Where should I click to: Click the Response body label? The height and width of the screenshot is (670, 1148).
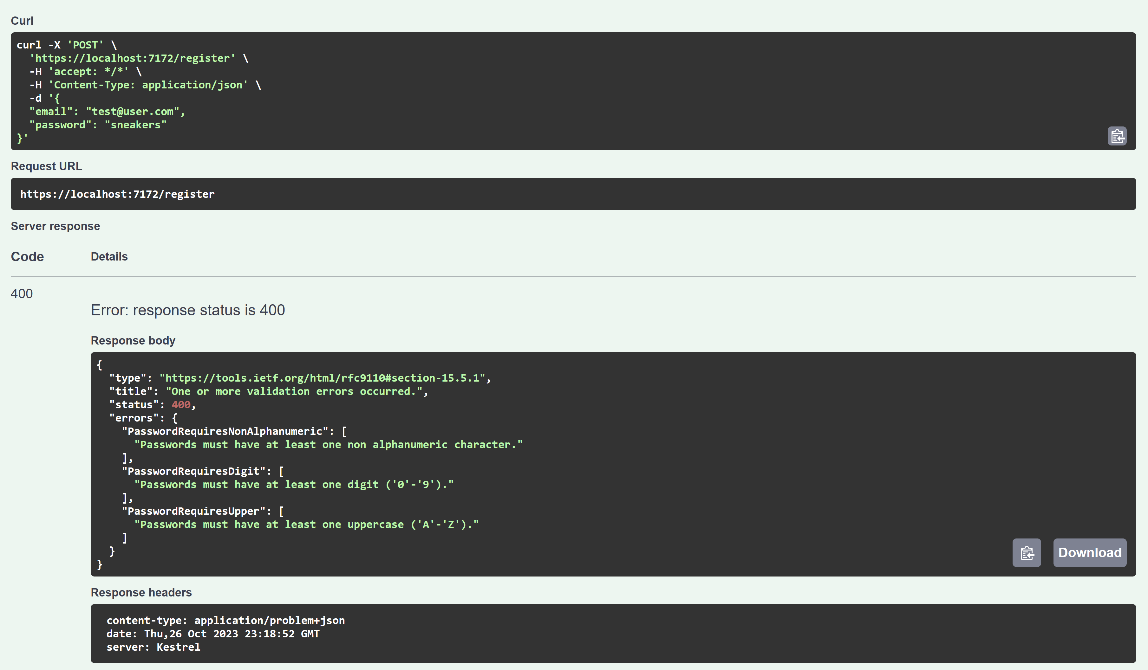pos(133,340)
